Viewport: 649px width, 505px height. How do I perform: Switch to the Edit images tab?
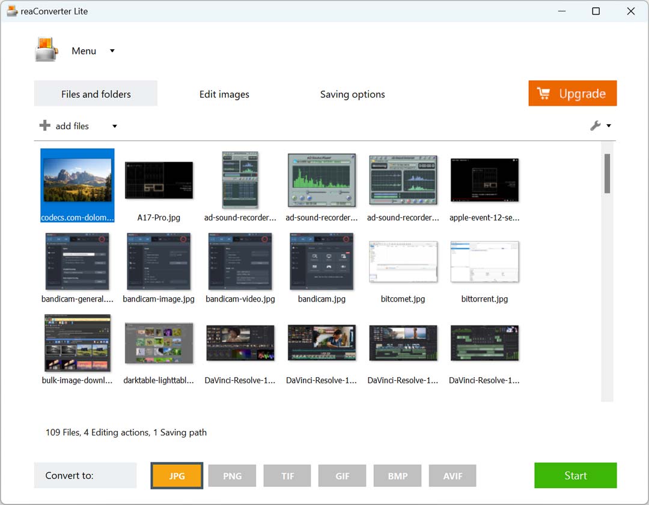(x=224, y=94)
